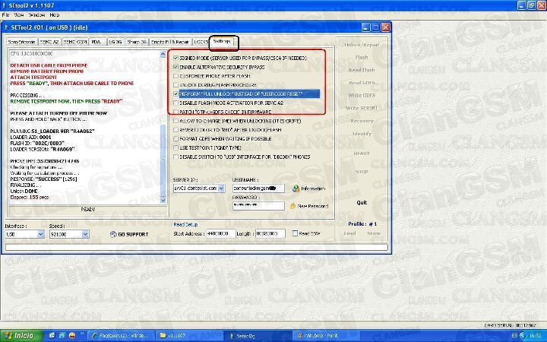Select the Settings tab
Image resolution: width=547 pixels, height=342 pixels.
click(x=222, y=41)
